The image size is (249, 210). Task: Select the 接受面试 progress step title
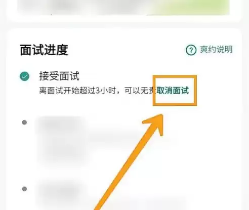tap(59, 76)
